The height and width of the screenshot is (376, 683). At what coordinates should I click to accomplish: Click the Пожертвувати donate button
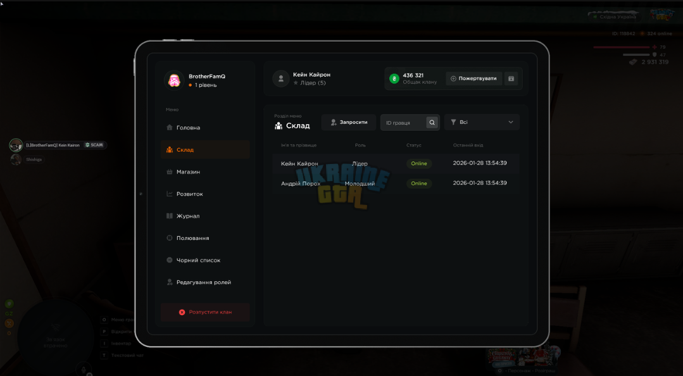473,78
